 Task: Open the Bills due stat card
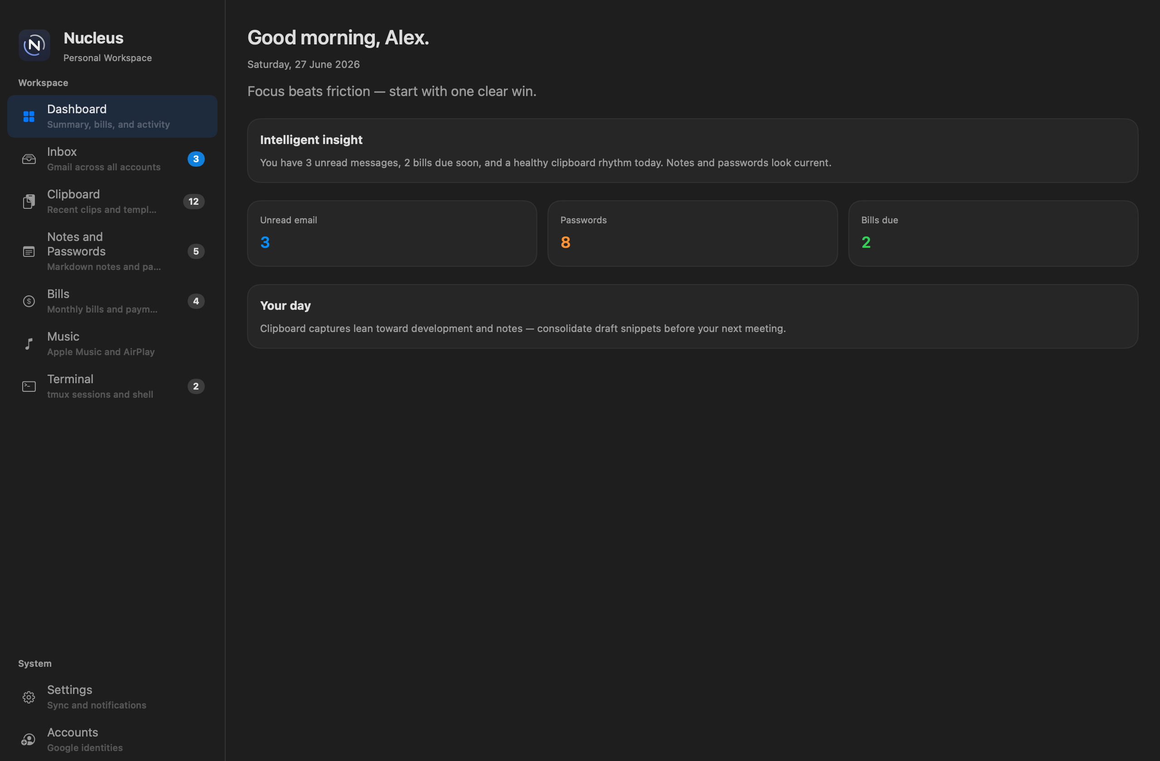click(x=993, y=233)
